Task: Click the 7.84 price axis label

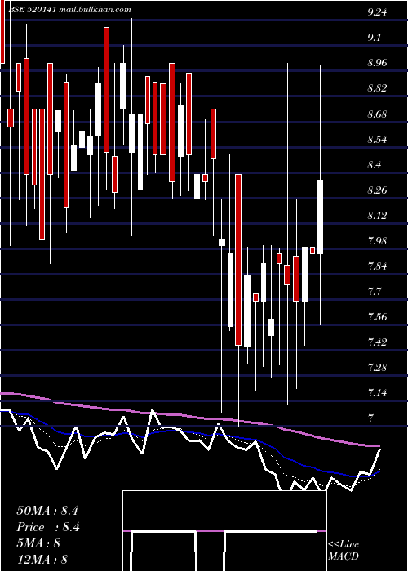Action: tap(377, 266)
